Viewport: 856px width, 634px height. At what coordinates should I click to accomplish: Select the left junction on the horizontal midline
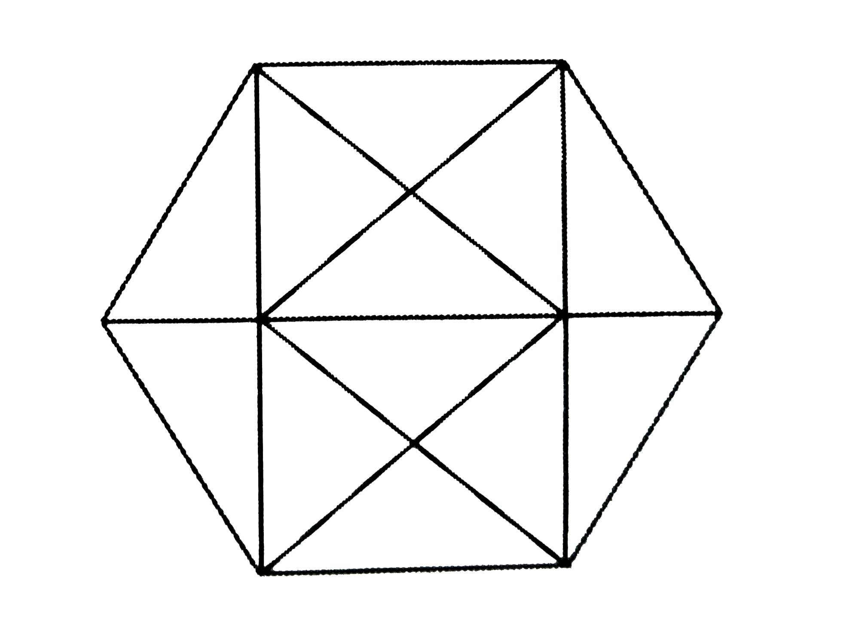click(x=261, y=319)
